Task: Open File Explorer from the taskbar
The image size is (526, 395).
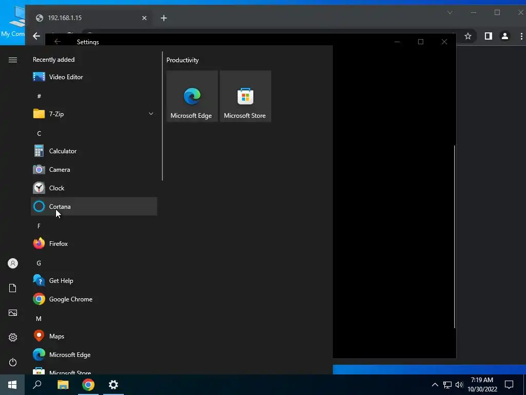Action: (x=63, y=385)
